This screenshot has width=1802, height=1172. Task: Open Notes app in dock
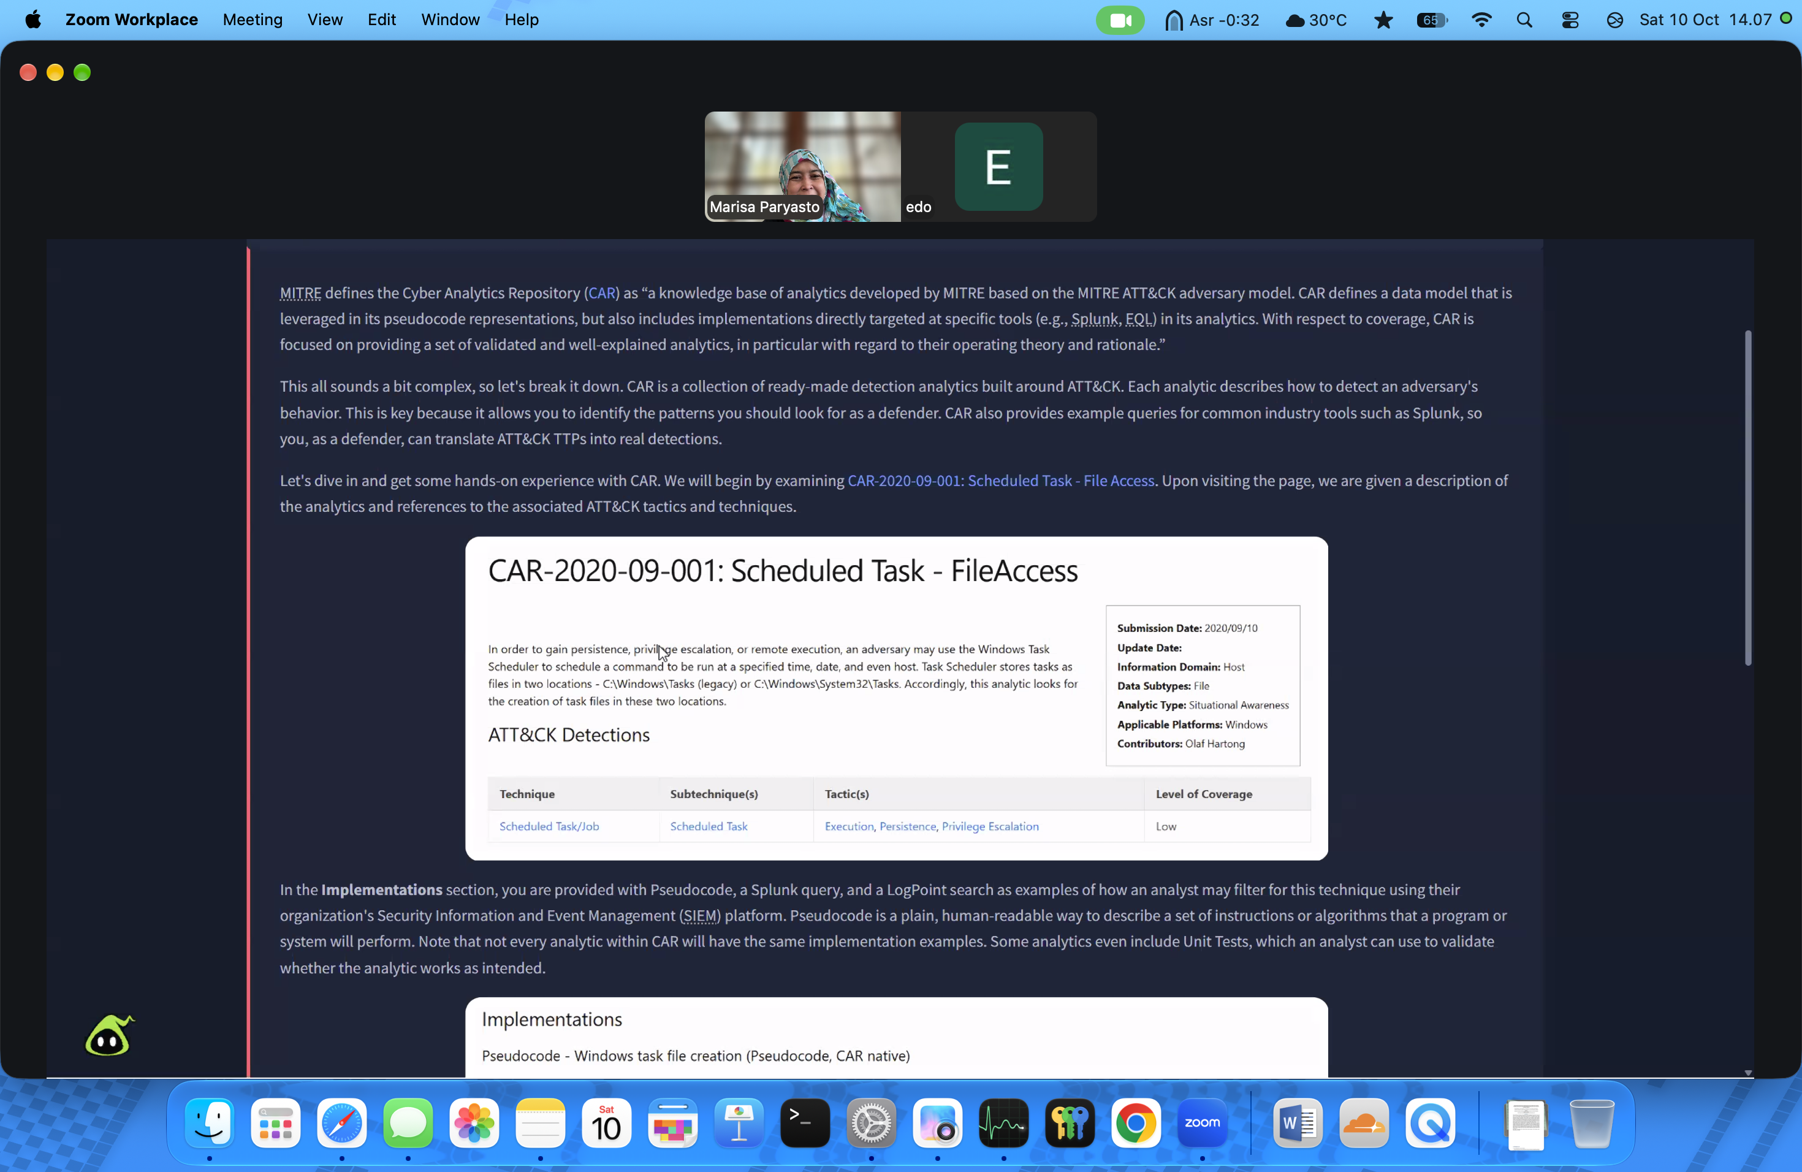pyautogui.click(x=541, y=1122)
